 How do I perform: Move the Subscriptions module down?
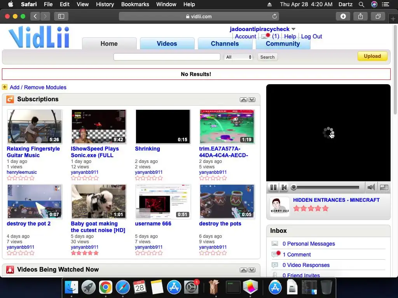[252, 100]
